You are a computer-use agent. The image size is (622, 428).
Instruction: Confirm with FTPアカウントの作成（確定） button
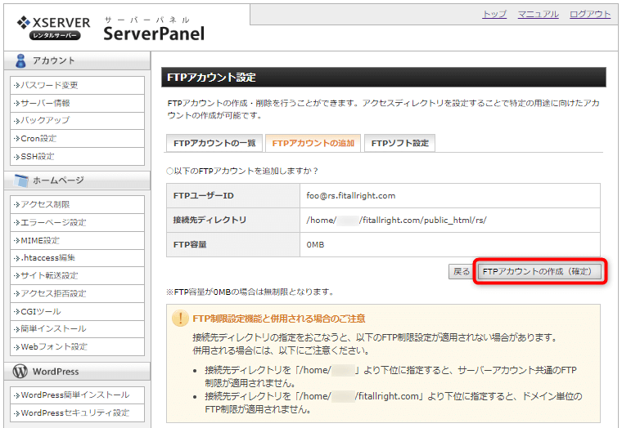point(539,271)
